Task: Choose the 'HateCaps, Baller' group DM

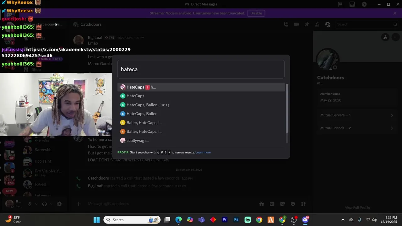Action: tap(201, 114)
